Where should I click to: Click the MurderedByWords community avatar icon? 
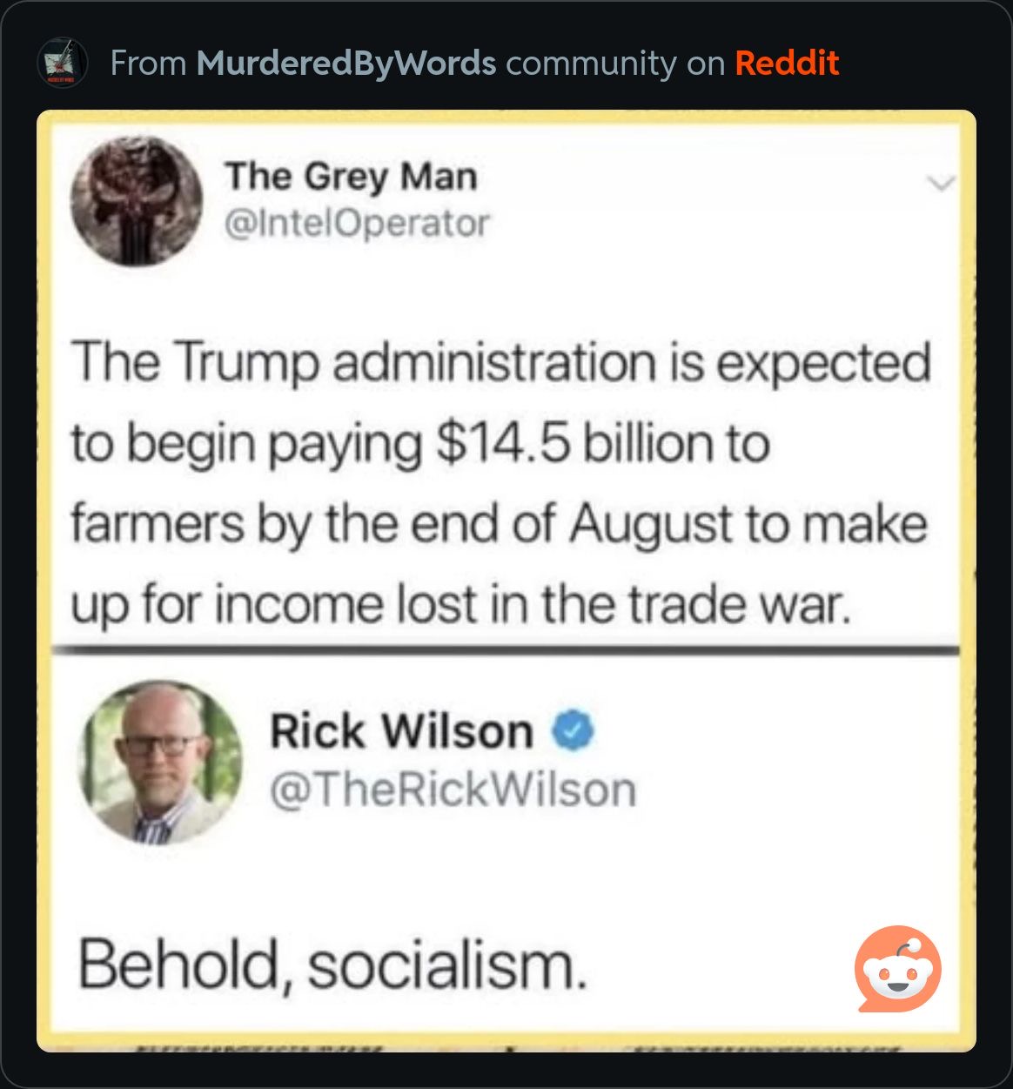[63, 63]
